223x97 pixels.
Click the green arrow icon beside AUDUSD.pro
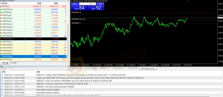pyautogui.click(x=1, y=9)
